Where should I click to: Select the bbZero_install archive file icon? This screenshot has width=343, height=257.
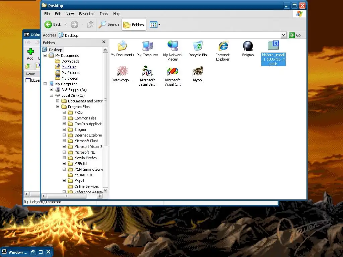click(273, 53)
